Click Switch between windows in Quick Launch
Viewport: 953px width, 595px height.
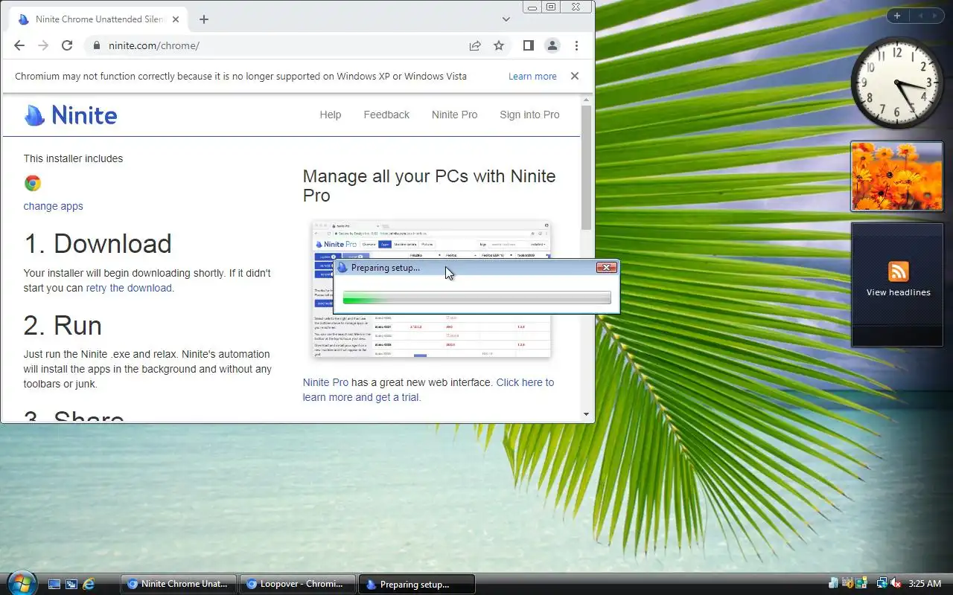click(x=71, y=585)
